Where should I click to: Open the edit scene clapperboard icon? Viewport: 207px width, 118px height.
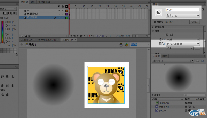click(121, 45)
